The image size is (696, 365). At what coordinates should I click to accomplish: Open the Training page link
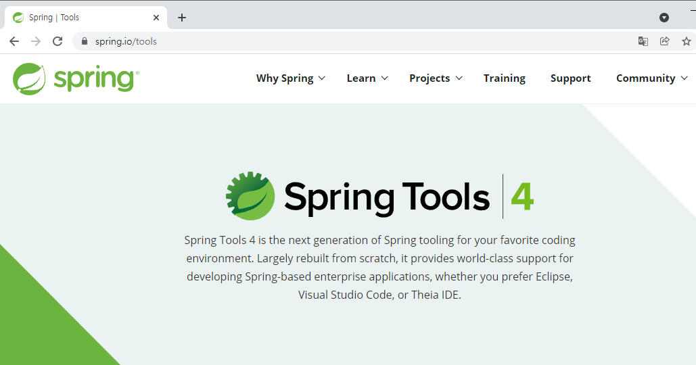505,78
